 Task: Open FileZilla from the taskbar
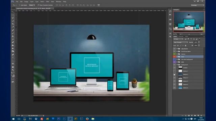click(x=42, y=119)
